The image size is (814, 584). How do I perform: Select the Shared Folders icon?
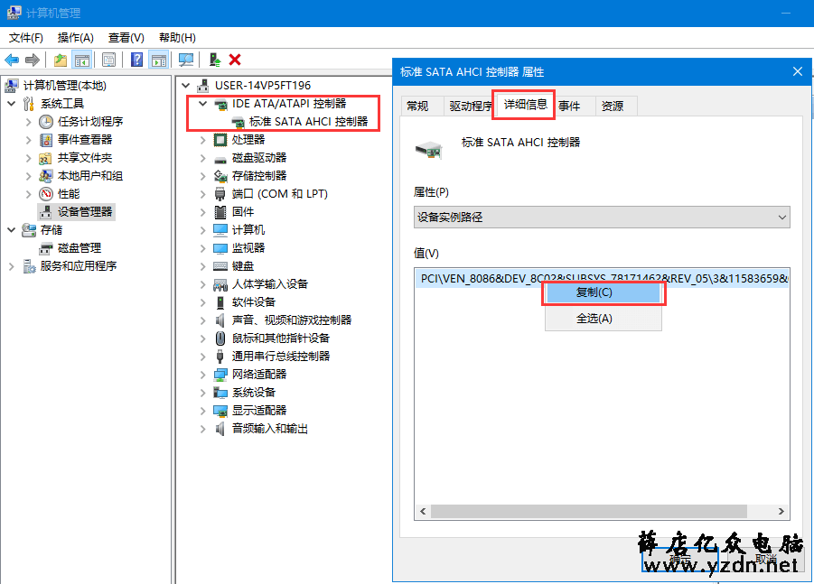[46, 158]
